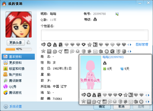Viewport: 153px width, 111px height.
Task: Click inside the 个性签名 text box
Action: [x=95, y=35]
